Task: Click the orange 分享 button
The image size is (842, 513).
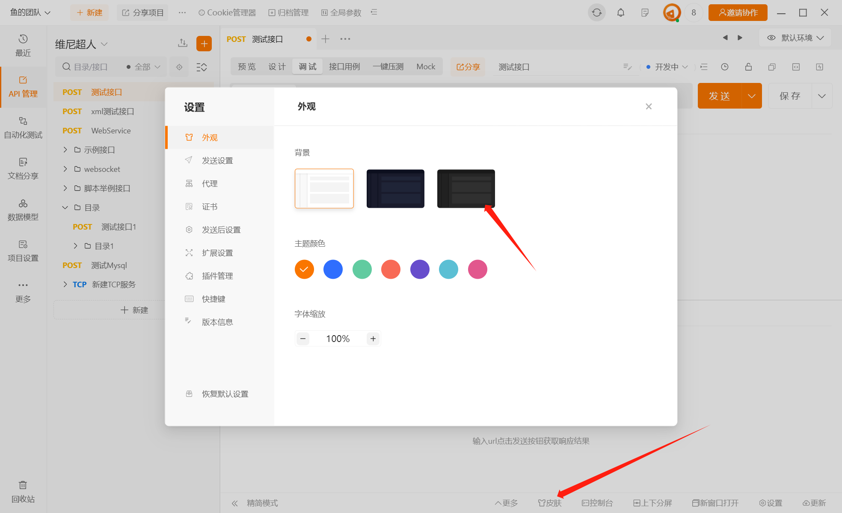Action: click(x=468, y=67)
